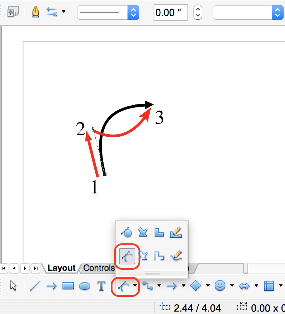
Task: Expand the Basic Shapes dropdown arrow
Action: 208,285
